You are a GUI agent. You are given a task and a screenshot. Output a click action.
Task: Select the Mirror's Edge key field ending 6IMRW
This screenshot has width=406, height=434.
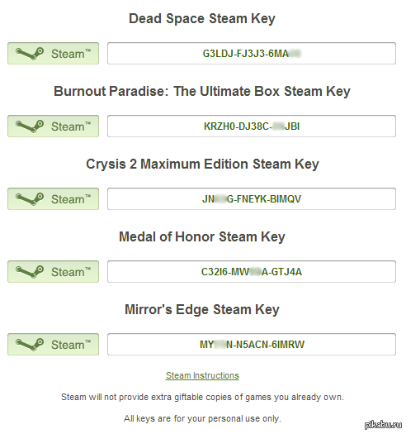point(252,345)
